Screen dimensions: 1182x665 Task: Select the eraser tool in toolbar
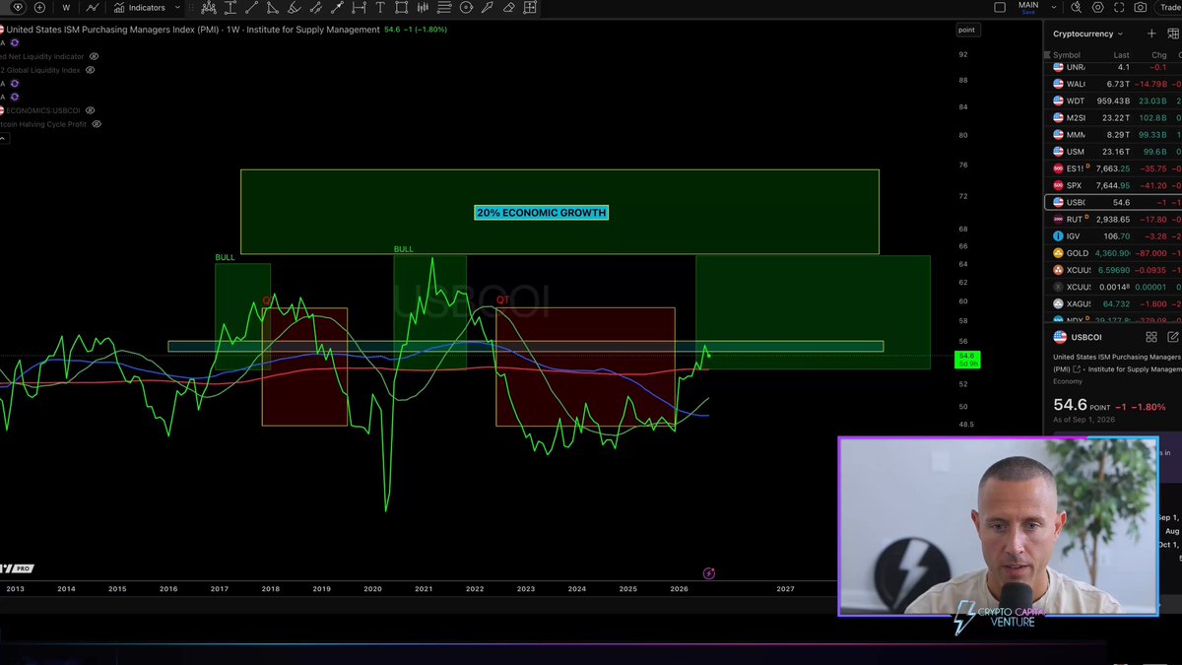(x=508, y=7)
